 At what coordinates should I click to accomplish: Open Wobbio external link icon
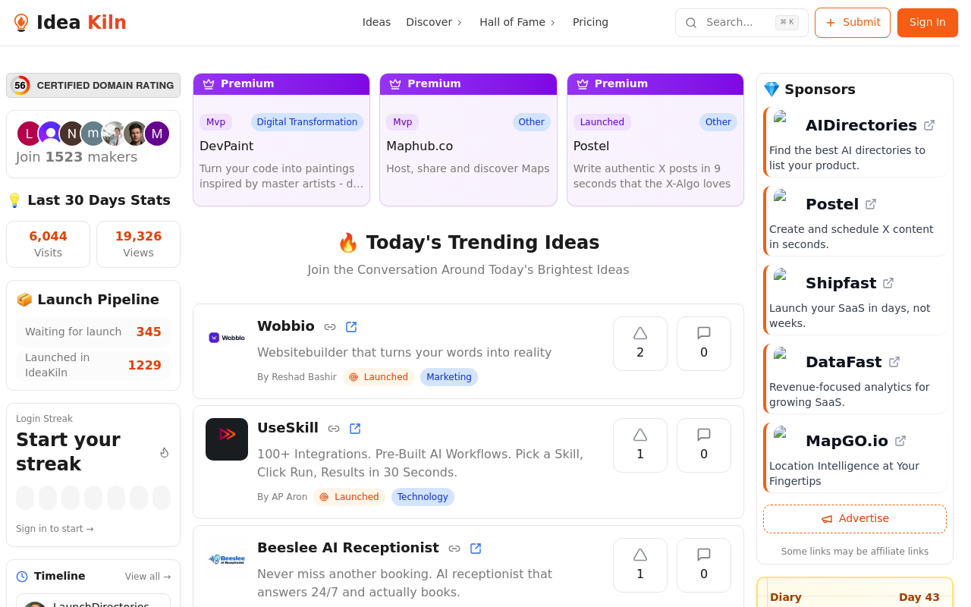(351, 327)
